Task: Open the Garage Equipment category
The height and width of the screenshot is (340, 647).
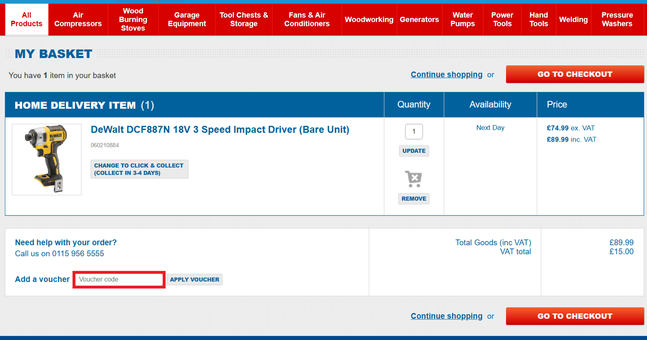Action: [187, 19]
